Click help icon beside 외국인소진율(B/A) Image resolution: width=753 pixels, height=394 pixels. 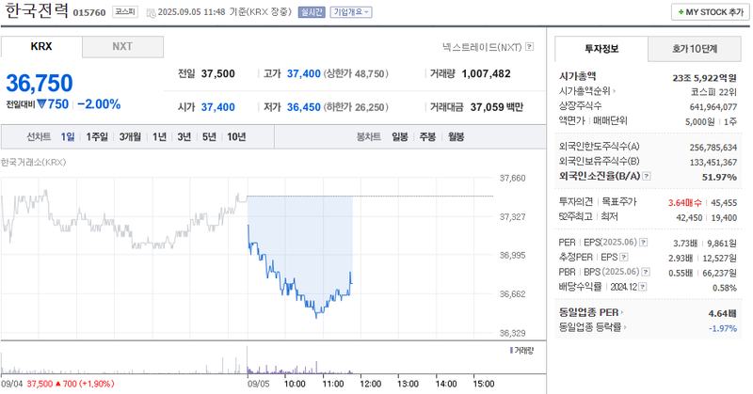[x=647, y=176]
